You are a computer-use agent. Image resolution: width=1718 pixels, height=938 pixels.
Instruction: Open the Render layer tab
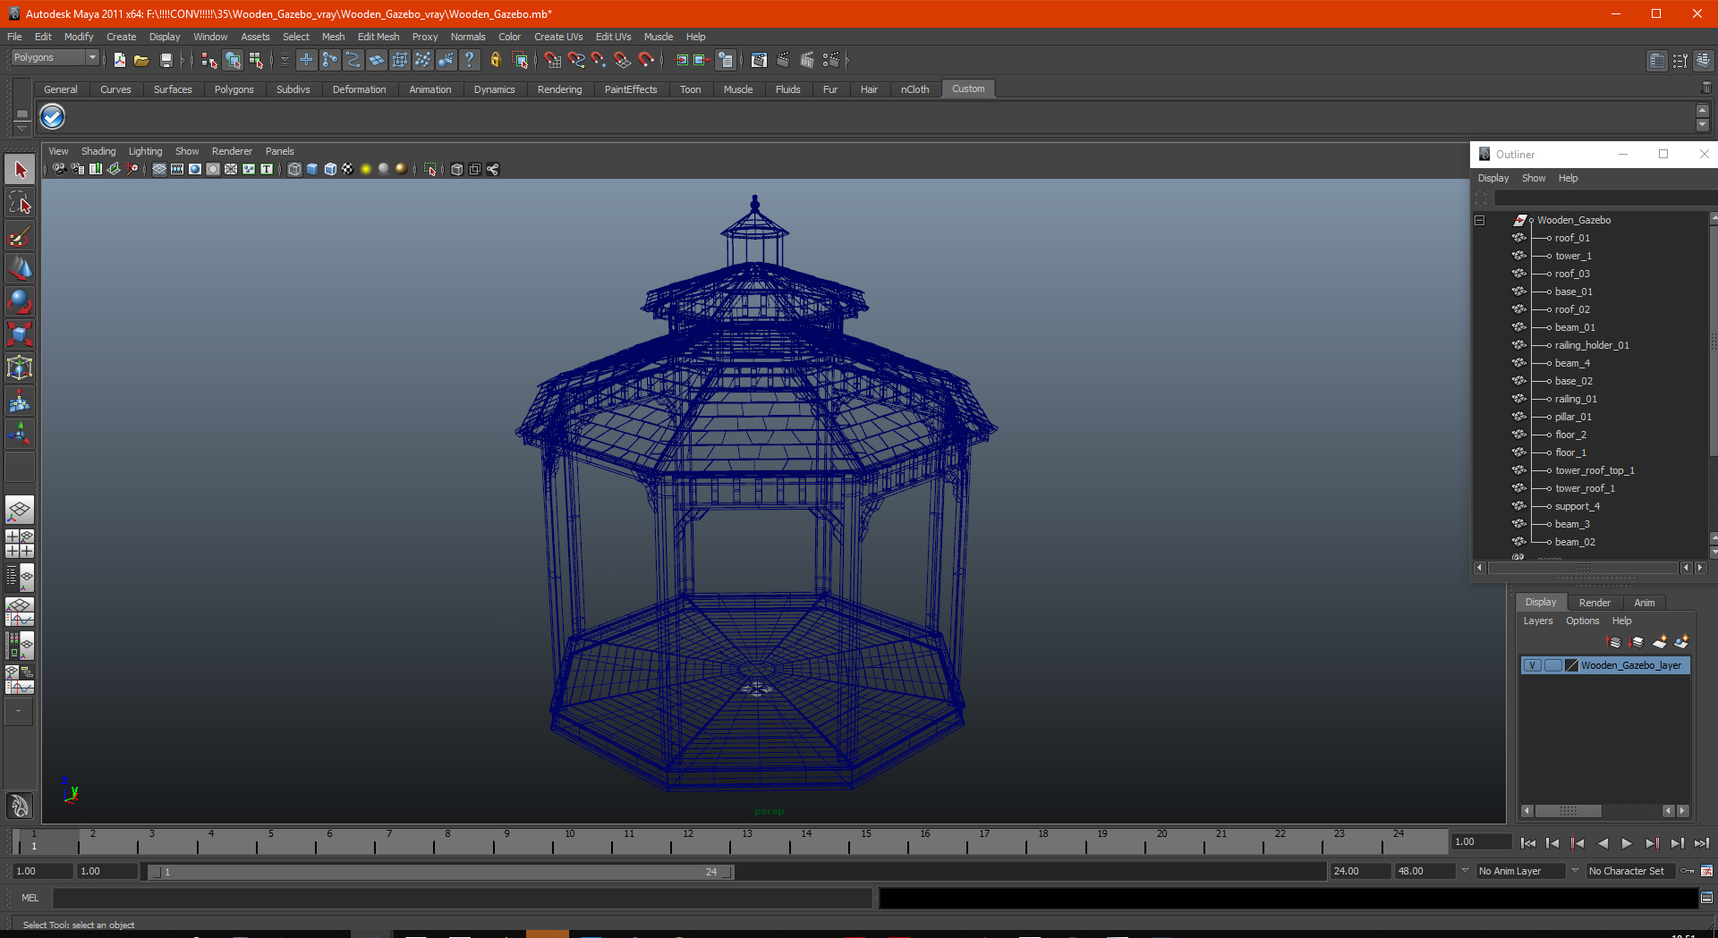[x=1594, y=603]
